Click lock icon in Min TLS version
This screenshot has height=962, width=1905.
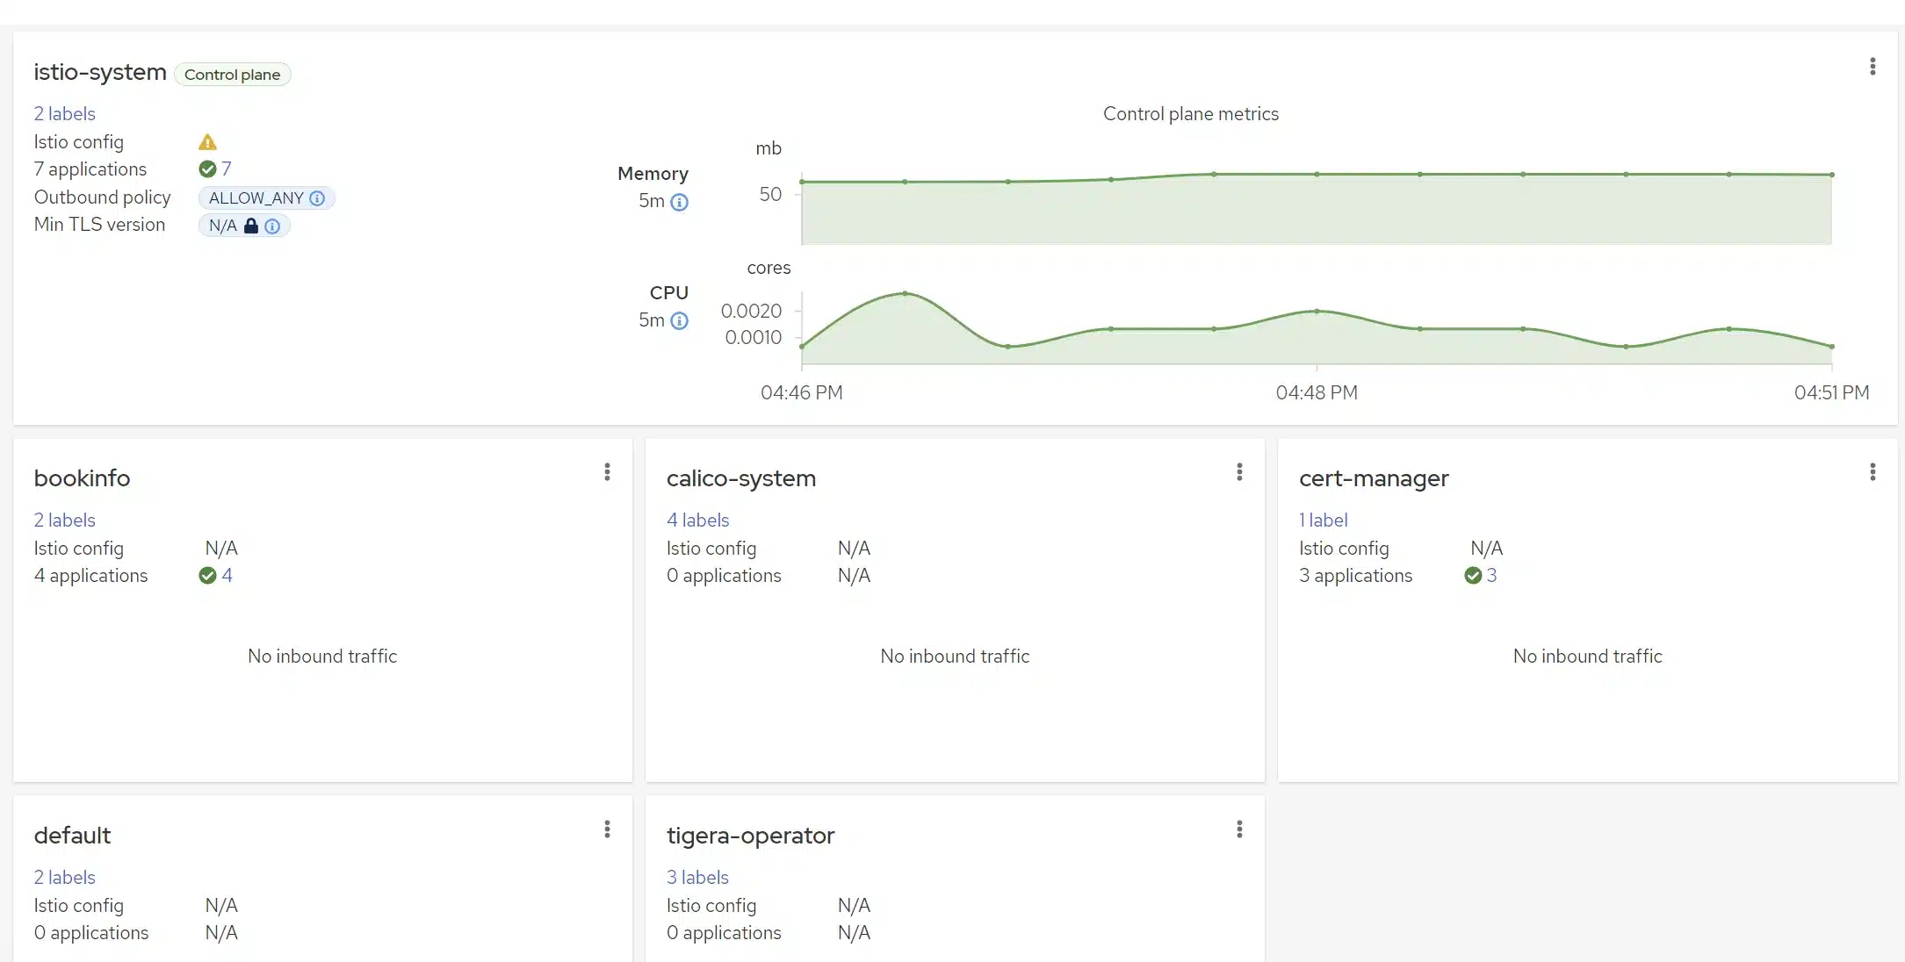pos(251,226)
